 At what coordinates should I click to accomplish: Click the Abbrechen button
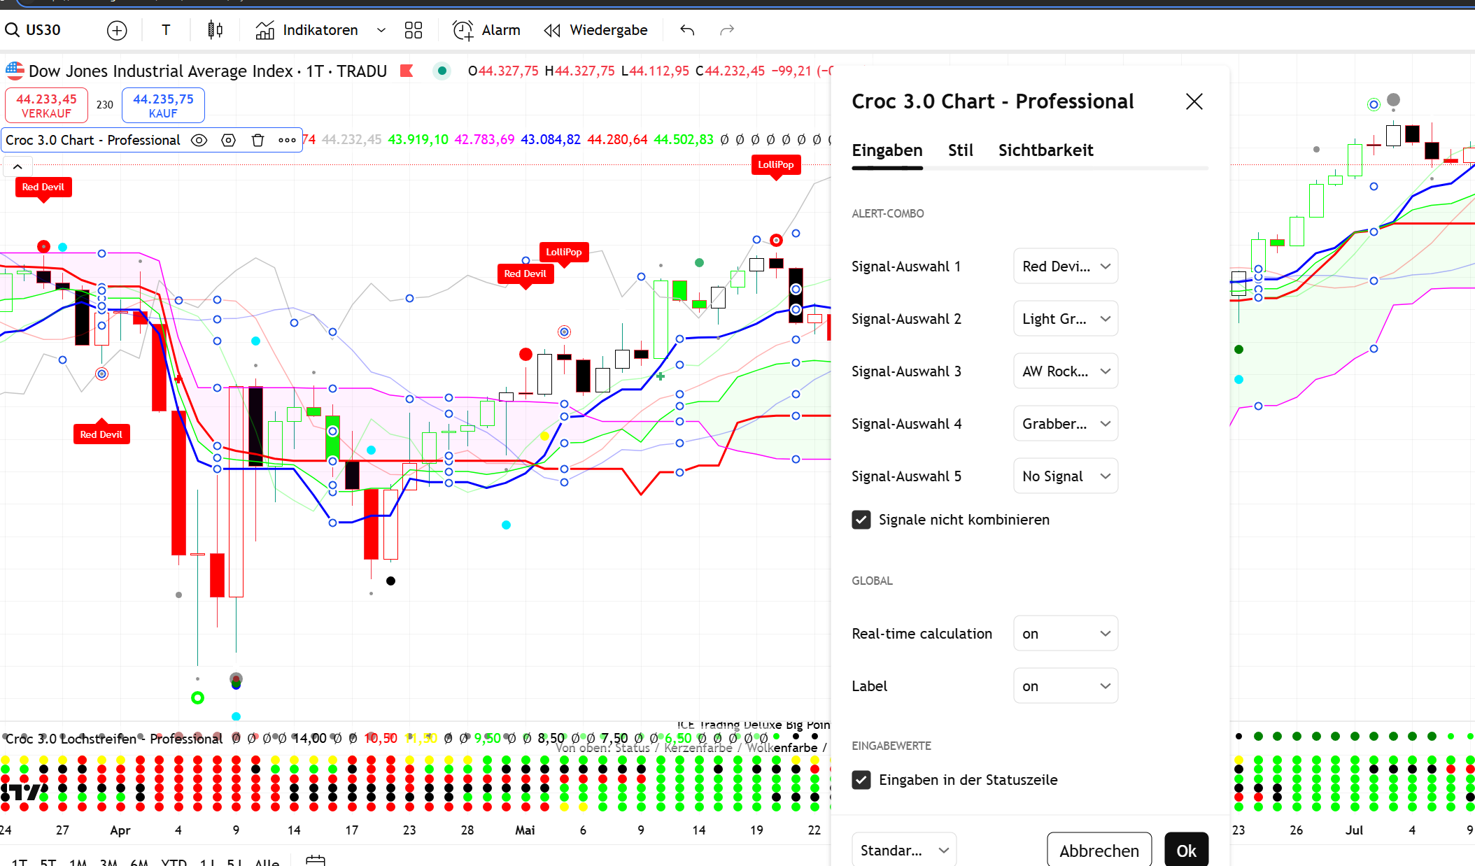(1099, 851)
